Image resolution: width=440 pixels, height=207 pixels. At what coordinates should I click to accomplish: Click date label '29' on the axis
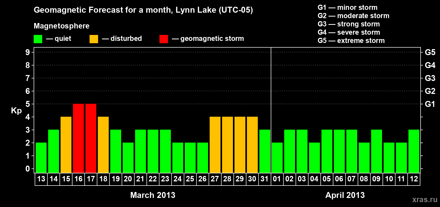pyautogui.click(x=240, y=179)
